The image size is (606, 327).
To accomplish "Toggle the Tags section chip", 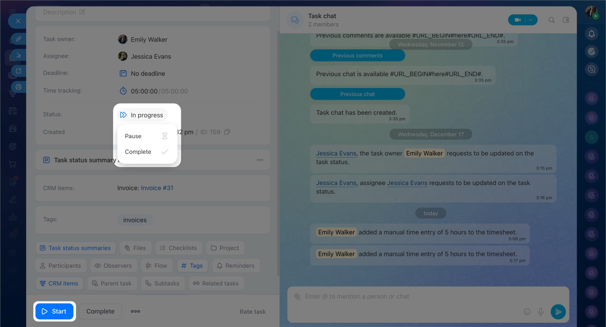I will tap(192, 265).
